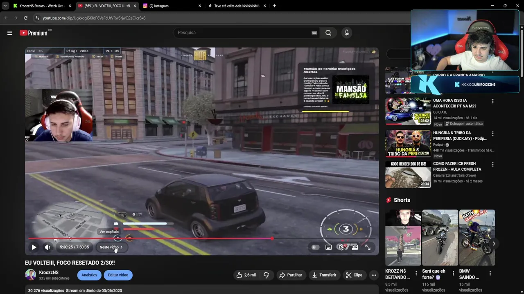The image size is (524, 294).
Task: Dislike the video
Action: 267,275
